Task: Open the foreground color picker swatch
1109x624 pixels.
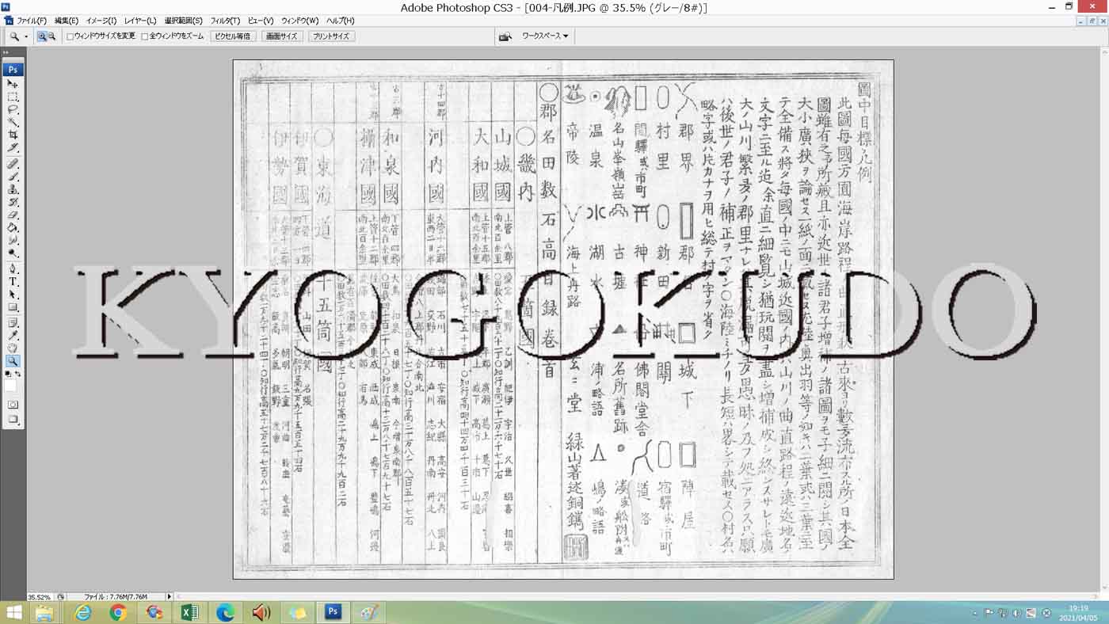Action: (x=10, y=386)
